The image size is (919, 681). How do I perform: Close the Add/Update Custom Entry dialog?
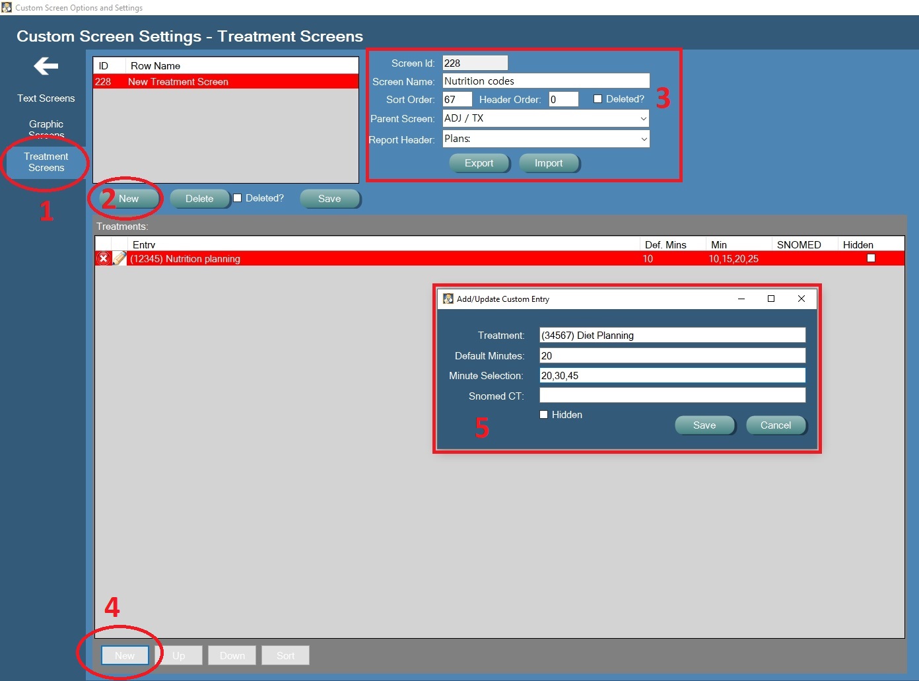[801, 299]
